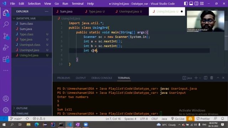The height and width of the screenshot is (128, 228).
Task: Collapse the DATATYPE_VAR folder section
Action: [26, 18]
